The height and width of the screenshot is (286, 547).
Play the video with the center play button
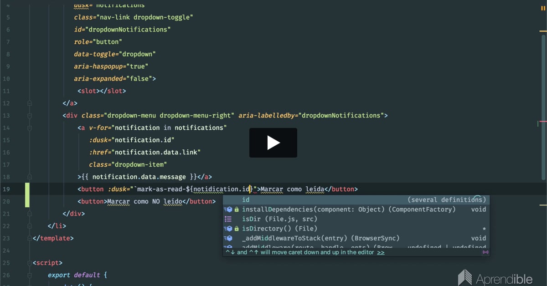pos(273,143)
